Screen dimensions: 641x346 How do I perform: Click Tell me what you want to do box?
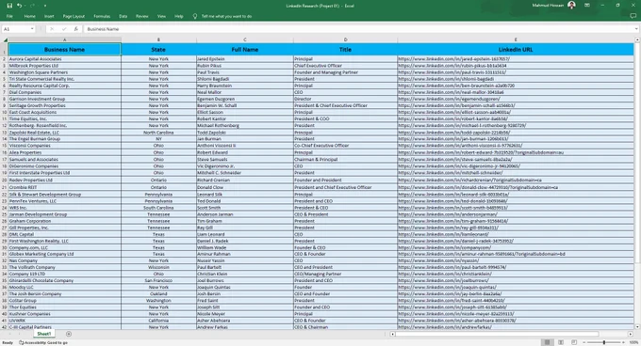point(226,16)
